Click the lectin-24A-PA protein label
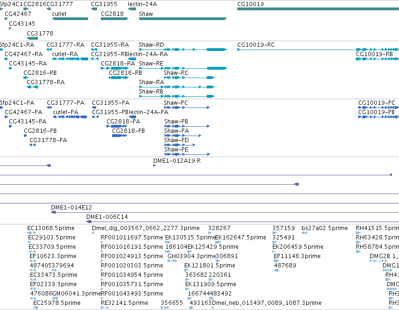Viewport: 399px width, 310px height. click(x=149, y=112)
